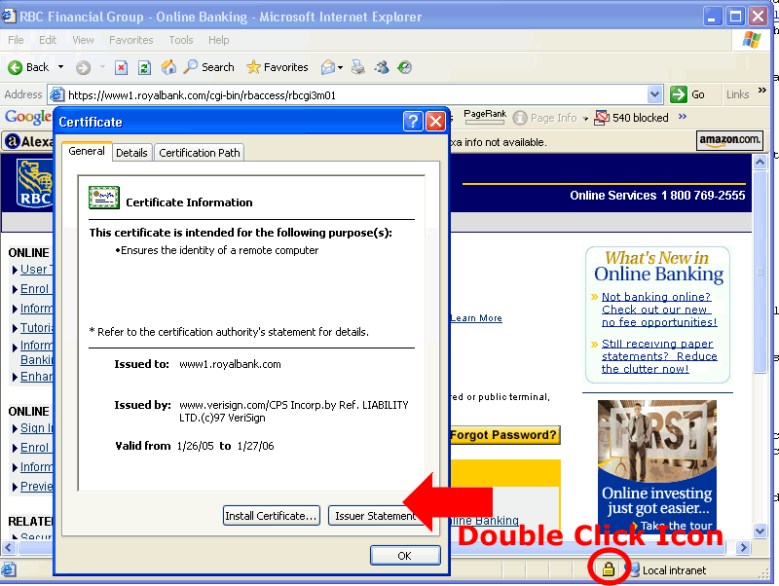Click the amazon.com button on Alexa toolbar
The height and width of the screenshot is (586, 779).
click(729, 141)
